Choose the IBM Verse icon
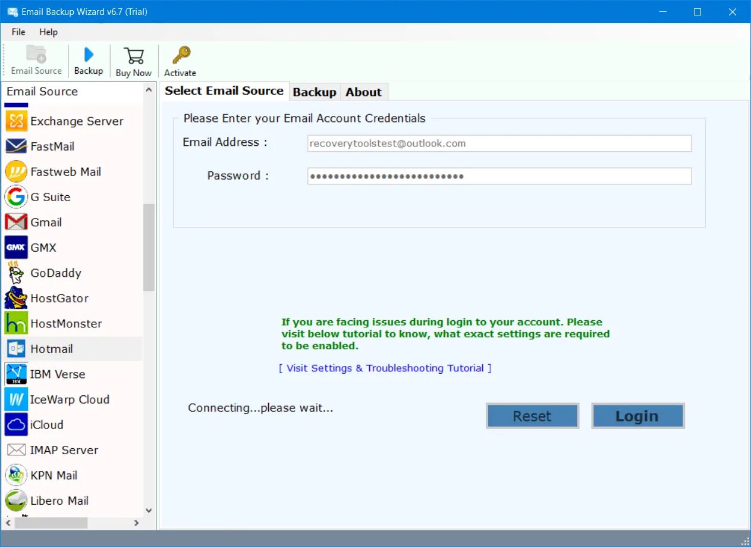Viewport: 751px width, 547px height. (16, 374)
